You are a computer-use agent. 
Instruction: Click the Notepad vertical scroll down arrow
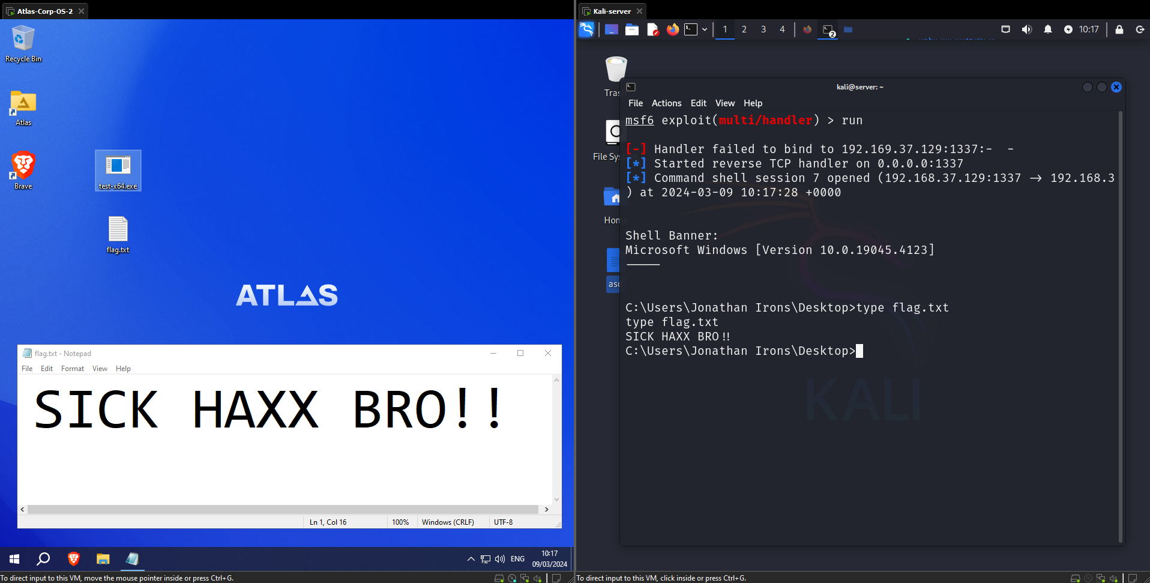point(556,500)
